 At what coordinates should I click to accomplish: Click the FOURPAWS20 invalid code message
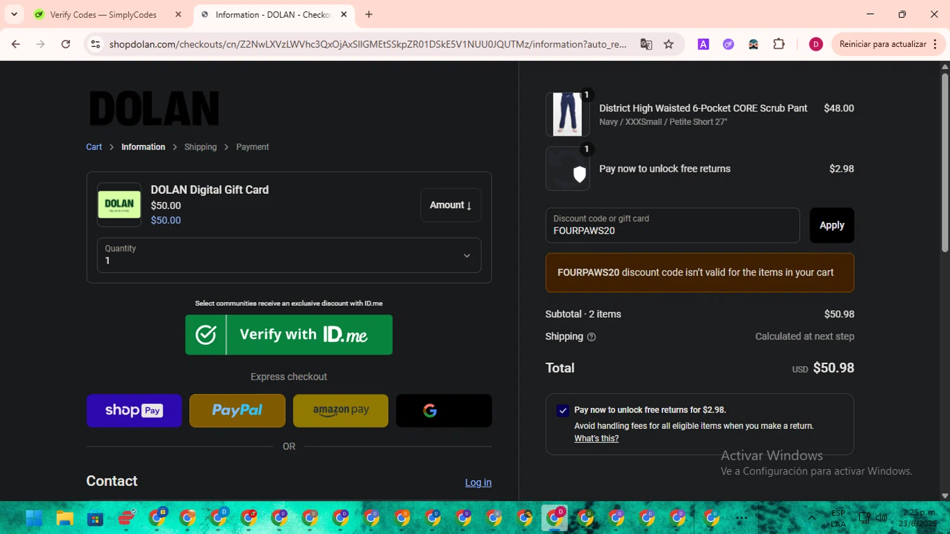[699, 272]
